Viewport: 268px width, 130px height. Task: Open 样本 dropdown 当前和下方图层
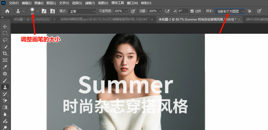pyautogui.click(x=230, y=11)
